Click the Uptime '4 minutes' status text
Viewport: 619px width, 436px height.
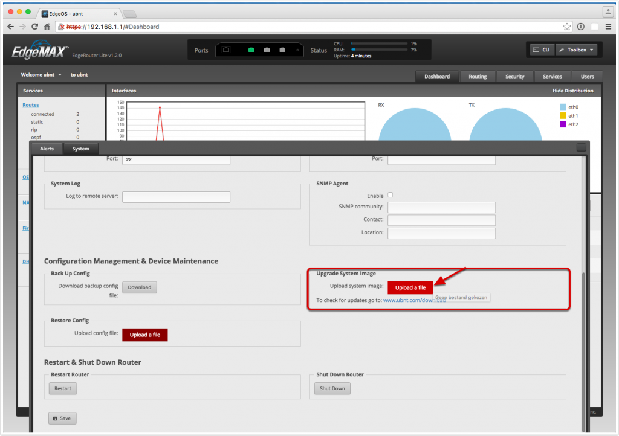tap(361, 56)
